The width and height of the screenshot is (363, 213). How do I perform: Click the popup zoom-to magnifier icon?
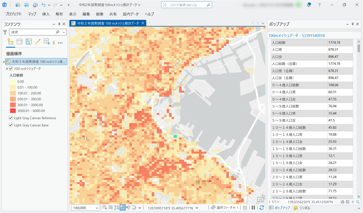(358, 202)
